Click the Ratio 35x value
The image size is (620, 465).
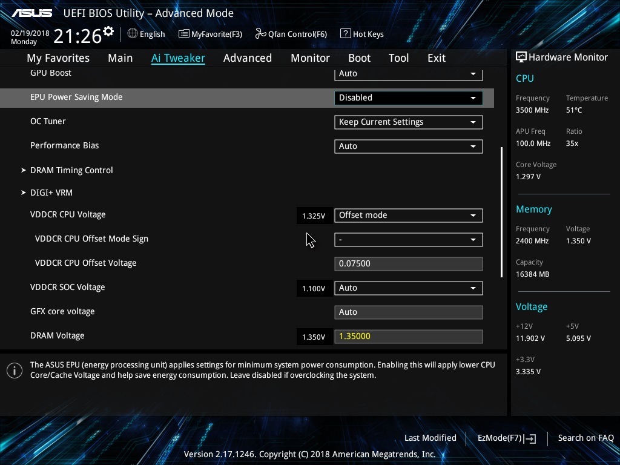(x=572, y=143)
